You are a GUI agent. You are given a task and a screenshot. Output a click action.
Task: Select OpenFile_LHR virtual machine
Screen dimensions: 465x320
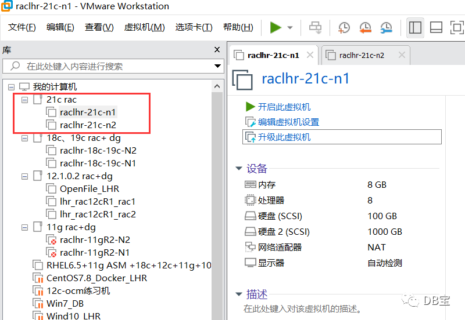[90, 188]
